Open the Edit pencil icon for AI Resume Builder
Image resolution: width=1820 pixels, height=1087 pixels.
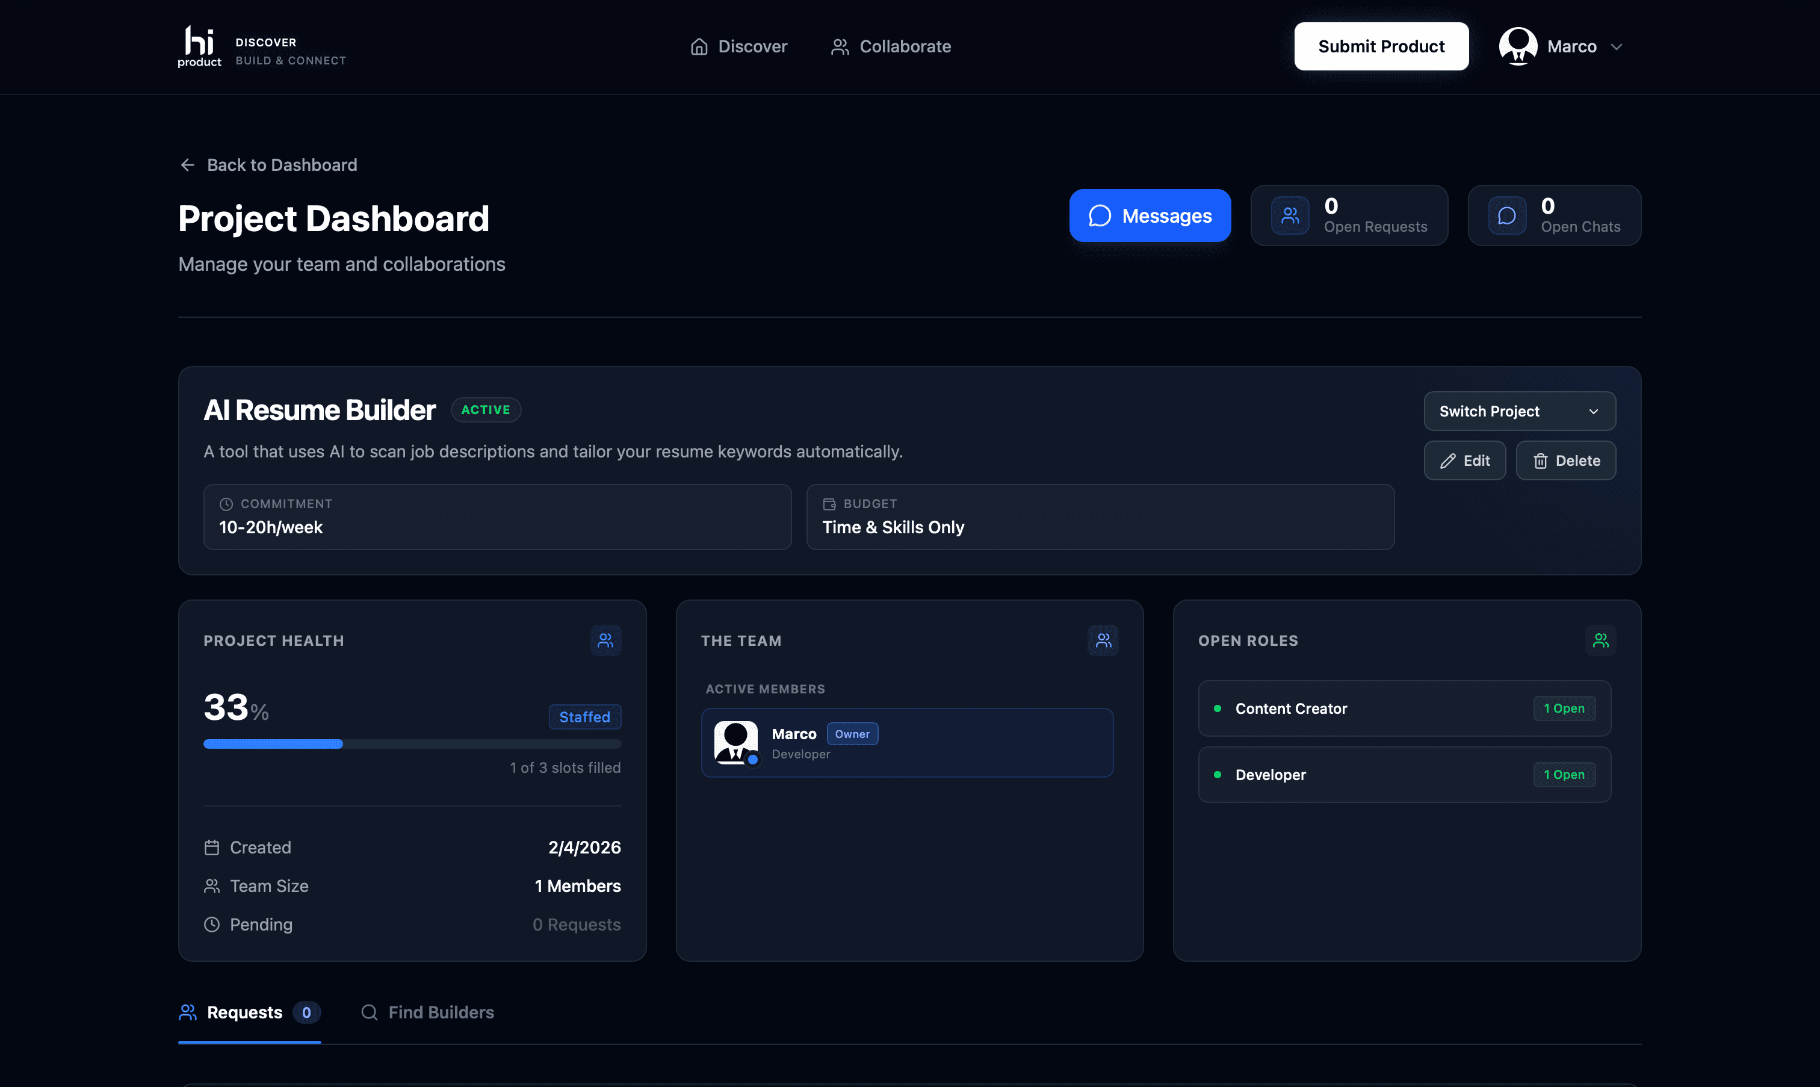tap(1448, 460)
